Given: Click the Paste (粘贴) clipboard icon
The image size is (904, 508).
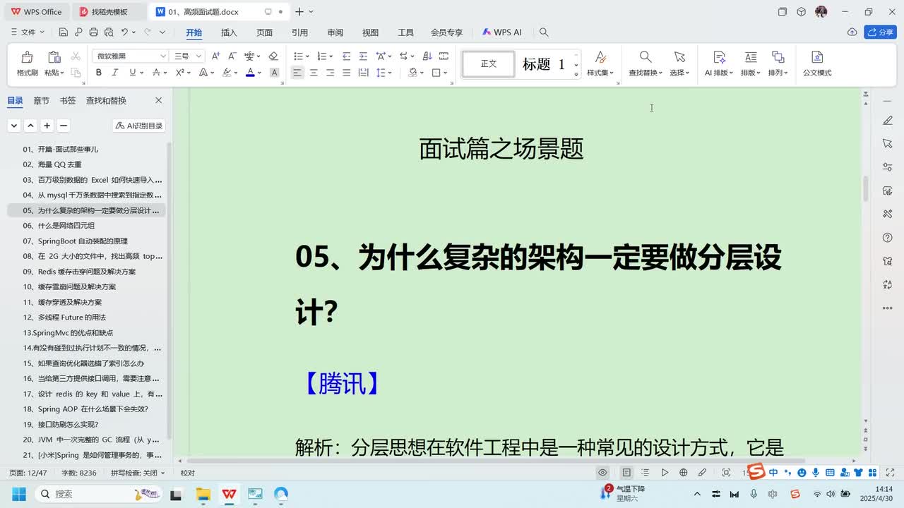Looking at the screenshot, I should [x=54, y=57].
